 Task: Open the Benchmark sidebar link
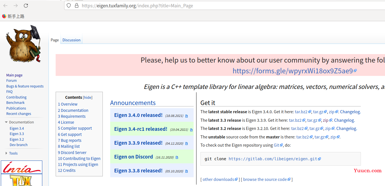(x=15, y=102)
